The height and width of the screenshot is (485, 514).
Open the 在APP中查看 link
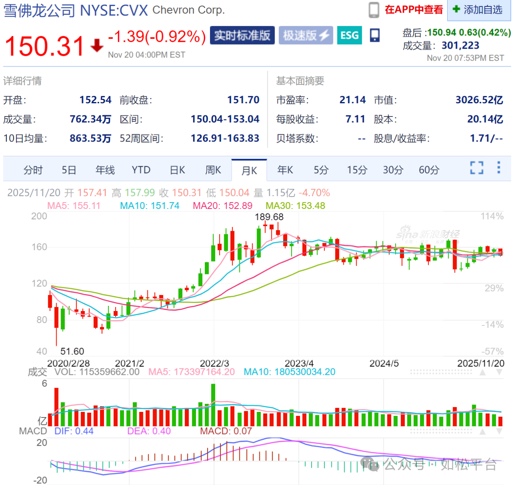click(x=414, y=10)
